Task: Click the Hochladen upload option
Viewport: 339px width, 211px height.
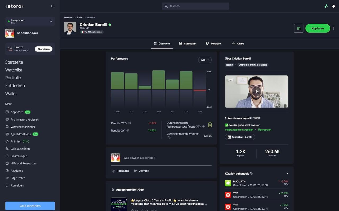Action: point(121,171)
